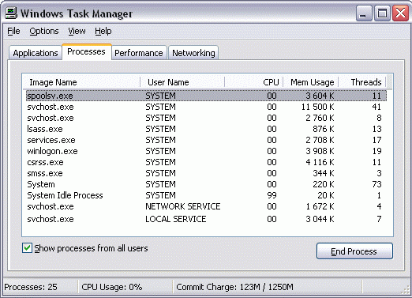Click the NETWORK SERVICE user name cell

(x=183, y=206)
